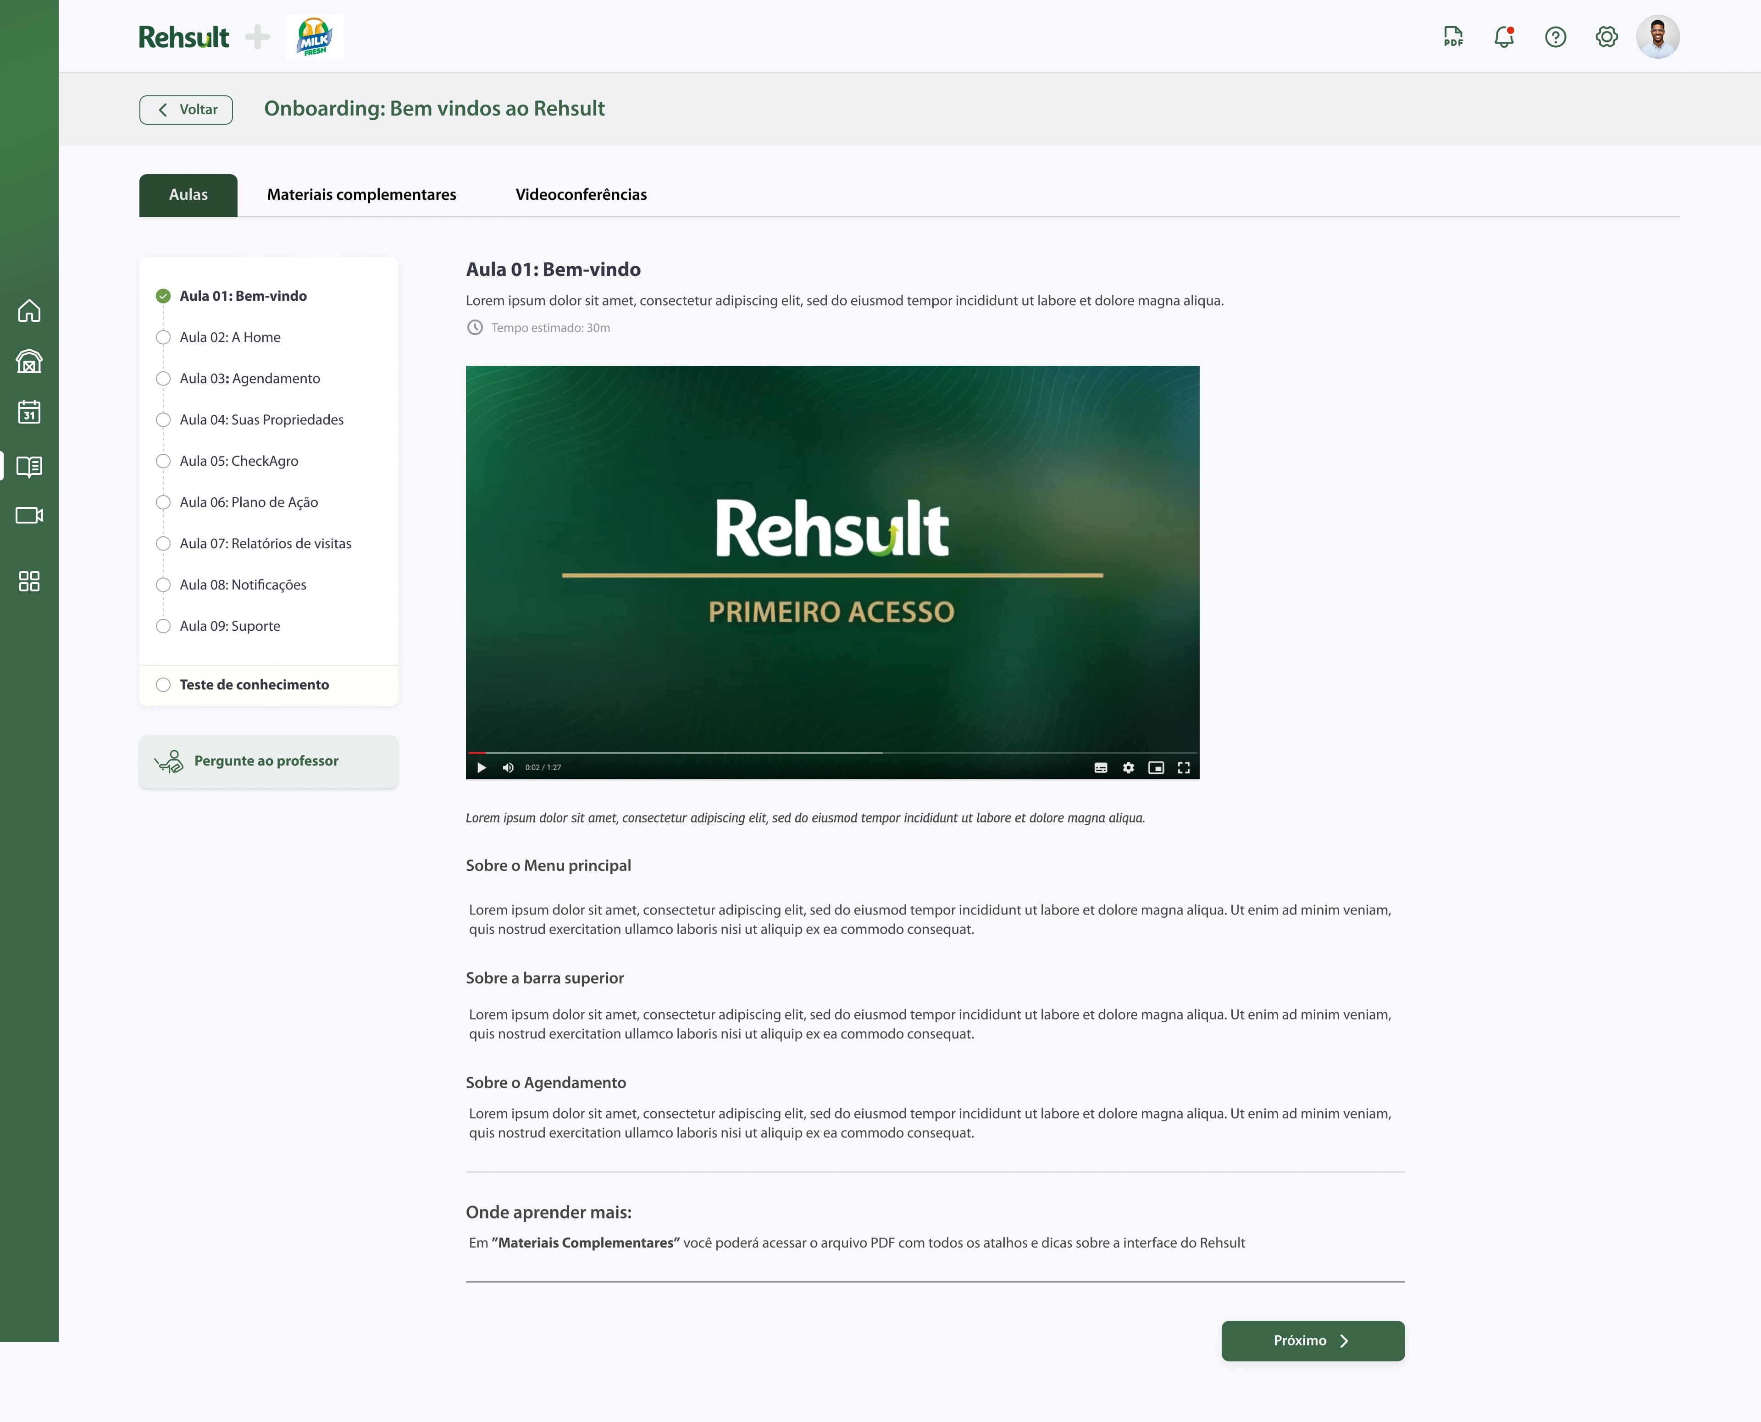Click the Milk Fresh partner logo

click(315, 37)
